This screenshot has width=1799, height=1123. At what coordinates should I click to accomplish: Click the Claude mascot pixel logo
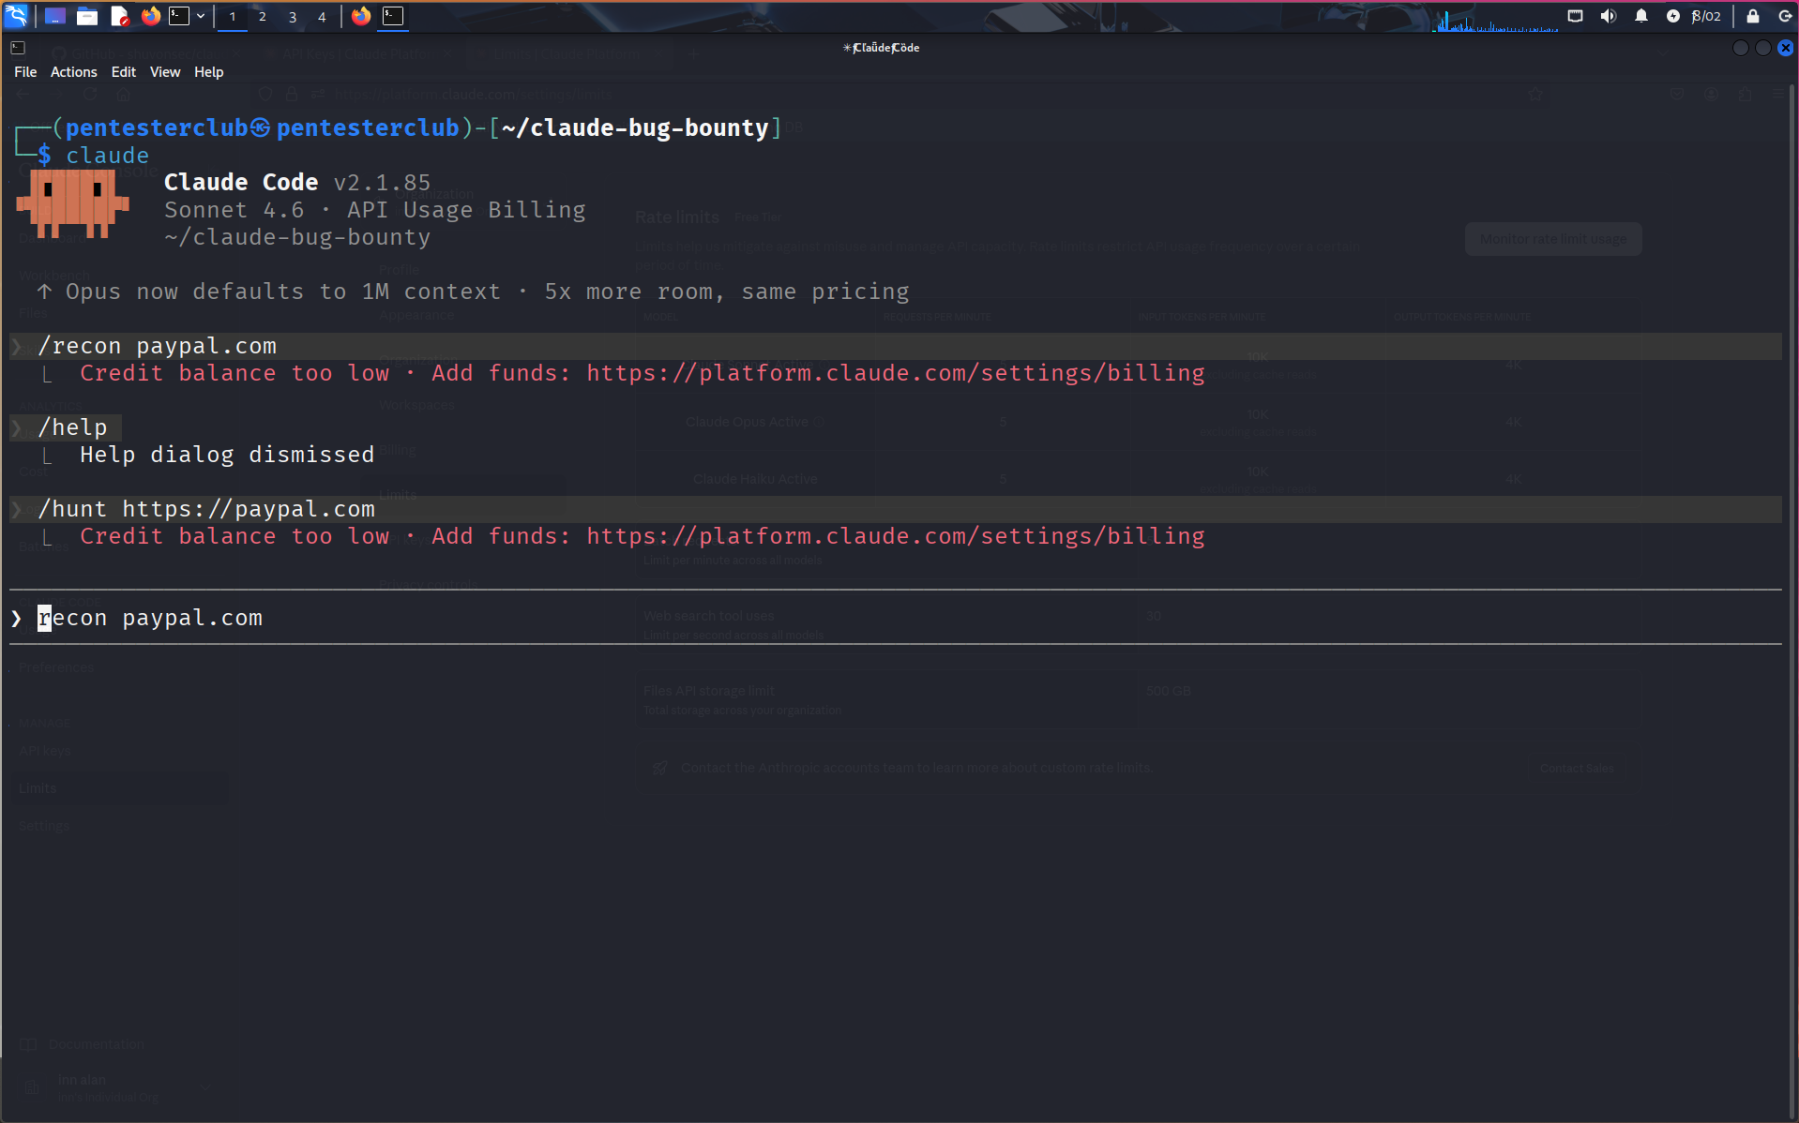tap(72, 203)
